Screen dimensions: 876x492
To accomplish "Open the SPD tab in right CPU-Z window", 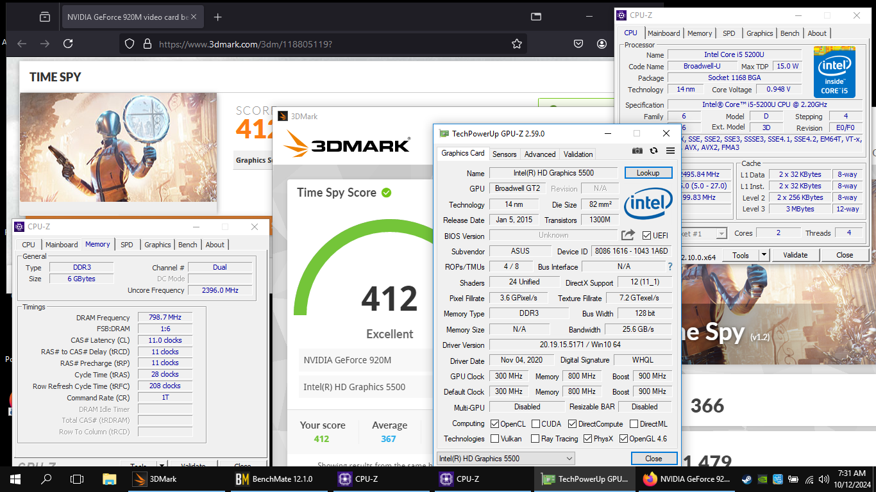I will (x=729, y=33).
